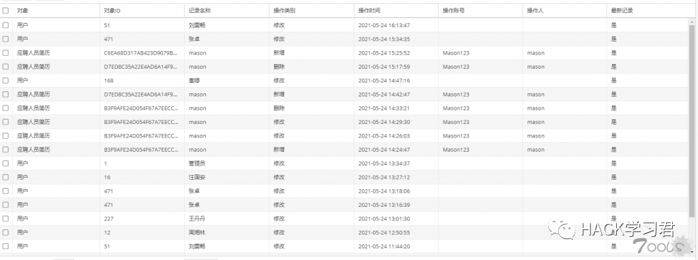The image size is (698, 260).
Task: Click record name 汪国安
Action: click(x=197, y=177)
